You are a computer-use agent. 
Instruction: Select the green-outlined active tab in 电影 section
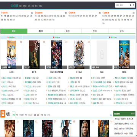(14, 115)
